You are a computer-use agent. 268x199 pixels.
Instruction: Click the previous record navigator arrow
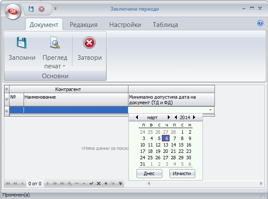(22, 184)
